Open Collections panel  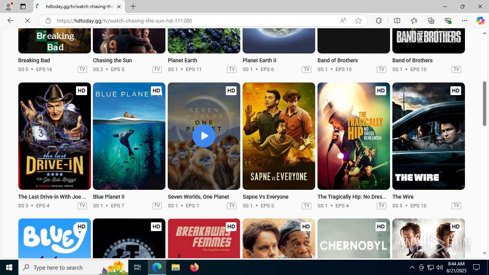(431, 21)
